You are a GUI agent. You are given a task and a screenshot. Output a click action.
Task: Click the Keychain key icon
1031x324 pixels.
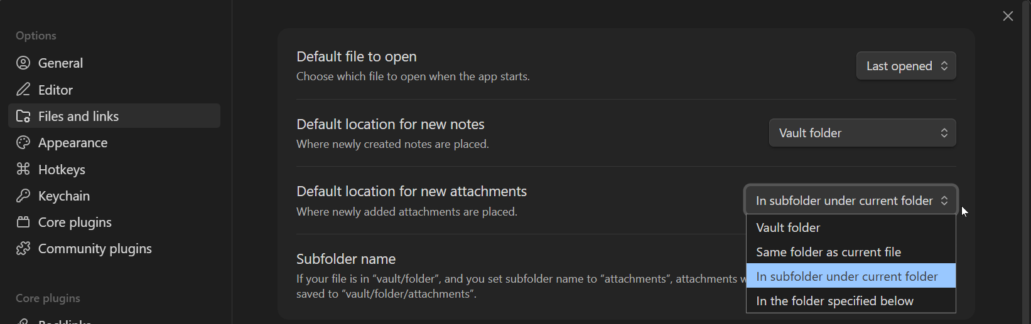23,196
